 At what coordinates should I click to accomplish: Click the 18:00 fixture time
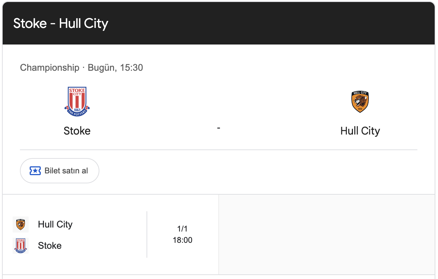(x=182, y=240)
